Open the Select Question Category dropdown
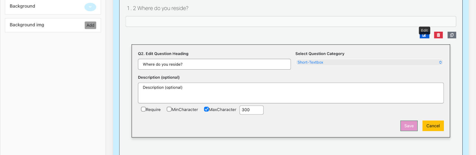Viewport: 476px width, 155px height. [369, 63]
